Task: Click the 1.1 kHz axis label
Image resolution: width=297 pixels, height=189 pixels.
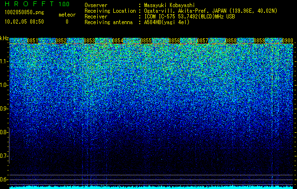Action: [x=4, y=61]
